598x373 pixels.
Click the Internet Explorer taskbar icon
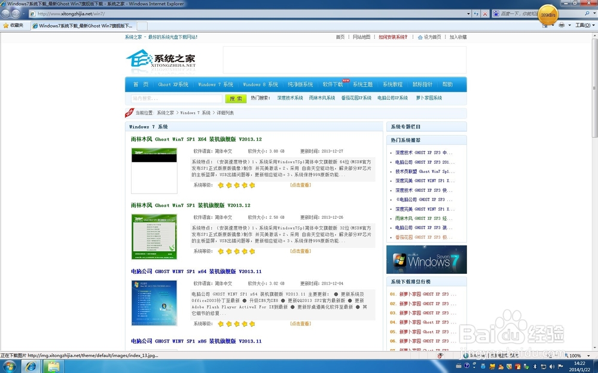tap(31, 366)
